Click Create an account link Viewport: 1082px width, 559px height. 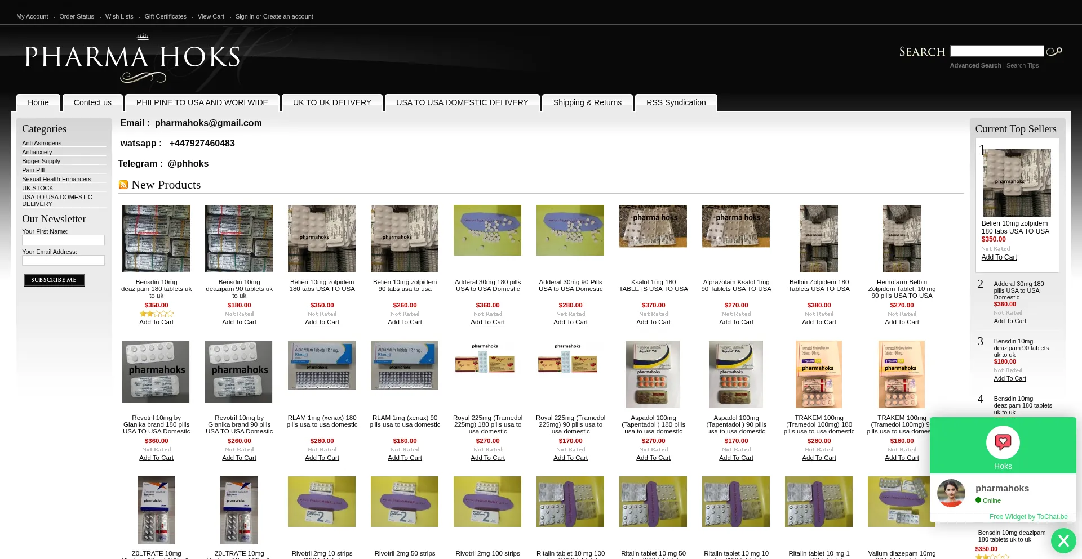point(288,16)
